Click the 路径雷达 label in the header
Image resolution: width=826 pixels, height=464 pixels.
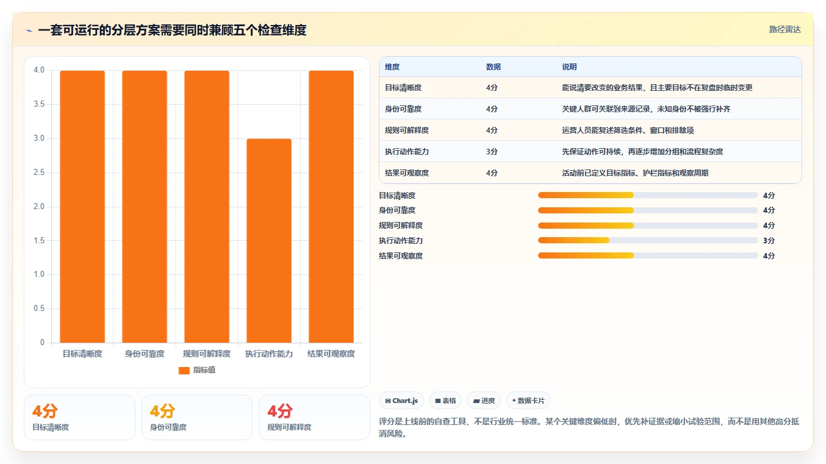pos(785,29)
